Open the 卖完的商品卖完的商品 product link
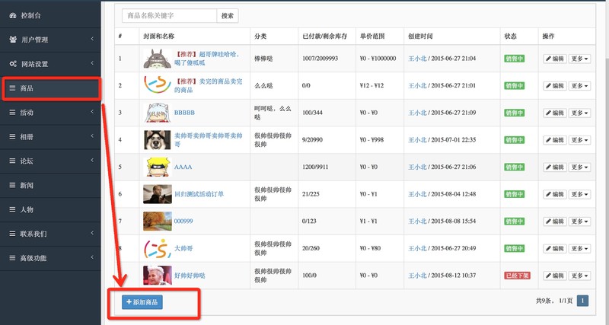 coord(208,85)
